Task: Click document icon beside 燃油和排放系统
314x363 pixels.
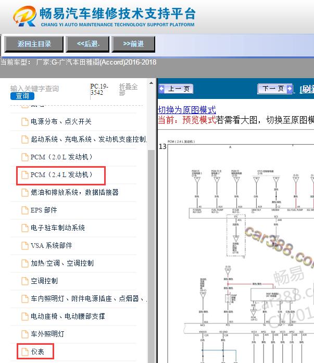Action: (x=25, y=193)
